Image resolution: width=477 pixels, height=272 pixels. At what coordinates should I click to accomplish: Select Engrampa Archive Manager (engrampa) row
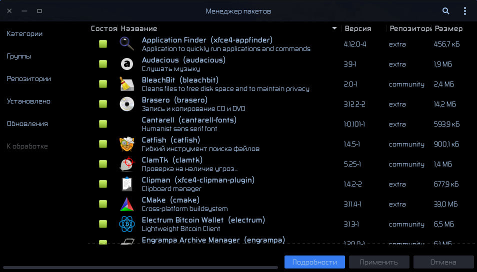click(x=281, y=240)
